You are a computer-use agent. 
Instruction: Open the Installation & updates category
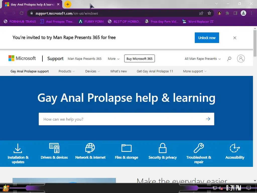(18, 154)
